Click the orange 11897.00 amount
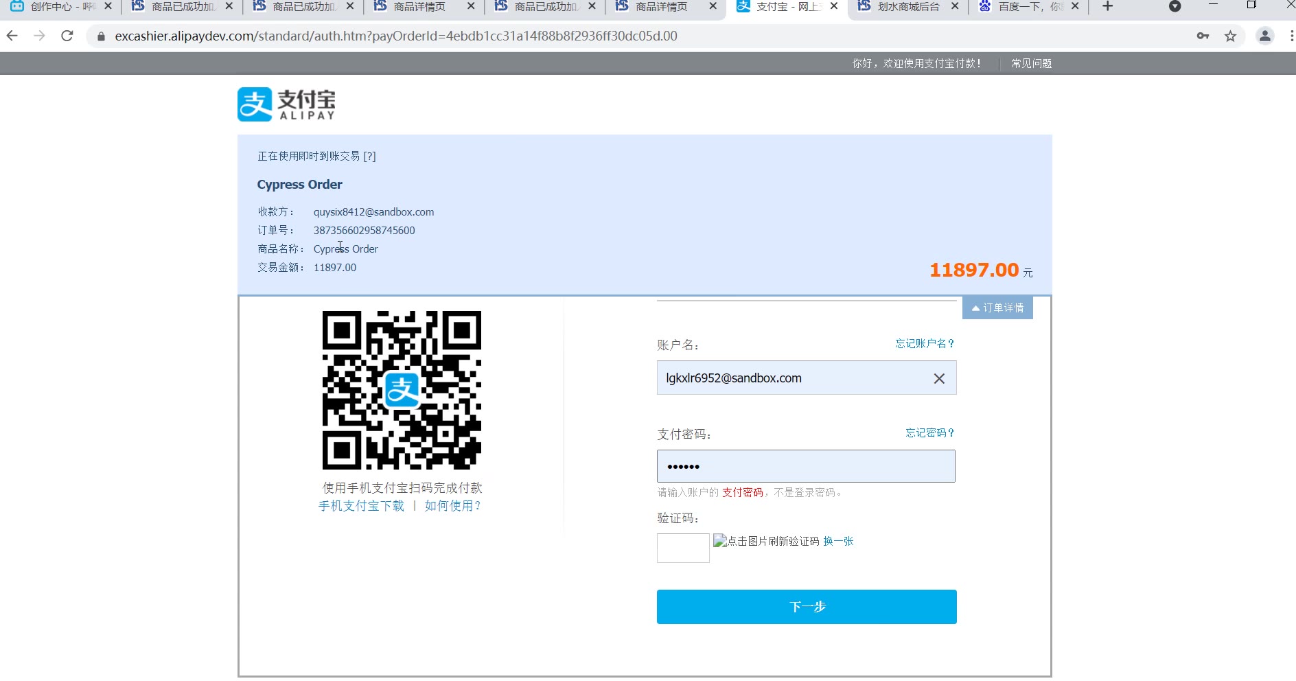 (974, 270)
